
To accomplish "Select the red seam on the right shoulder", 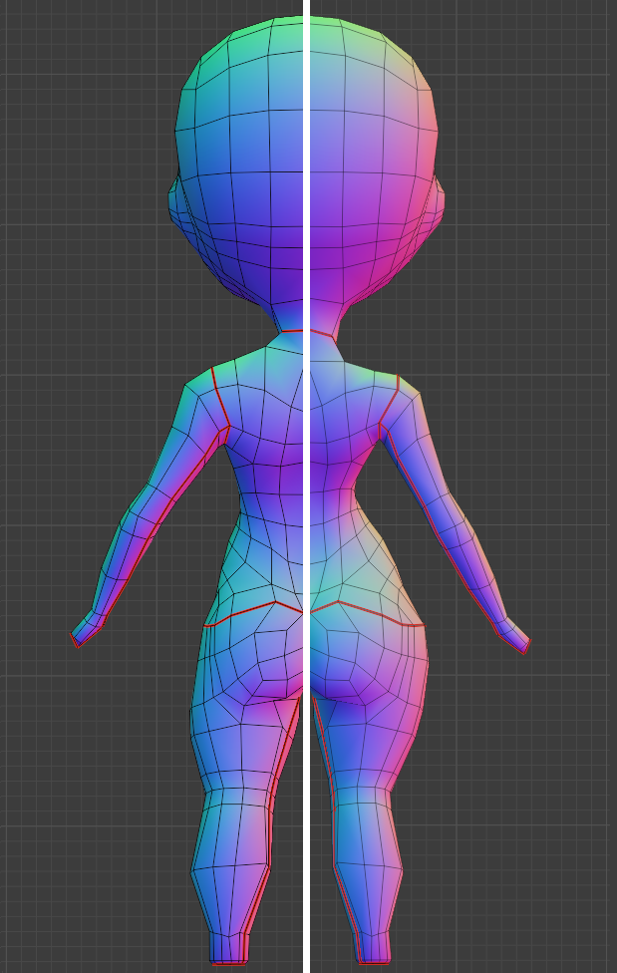I will [x=389, y=401].
